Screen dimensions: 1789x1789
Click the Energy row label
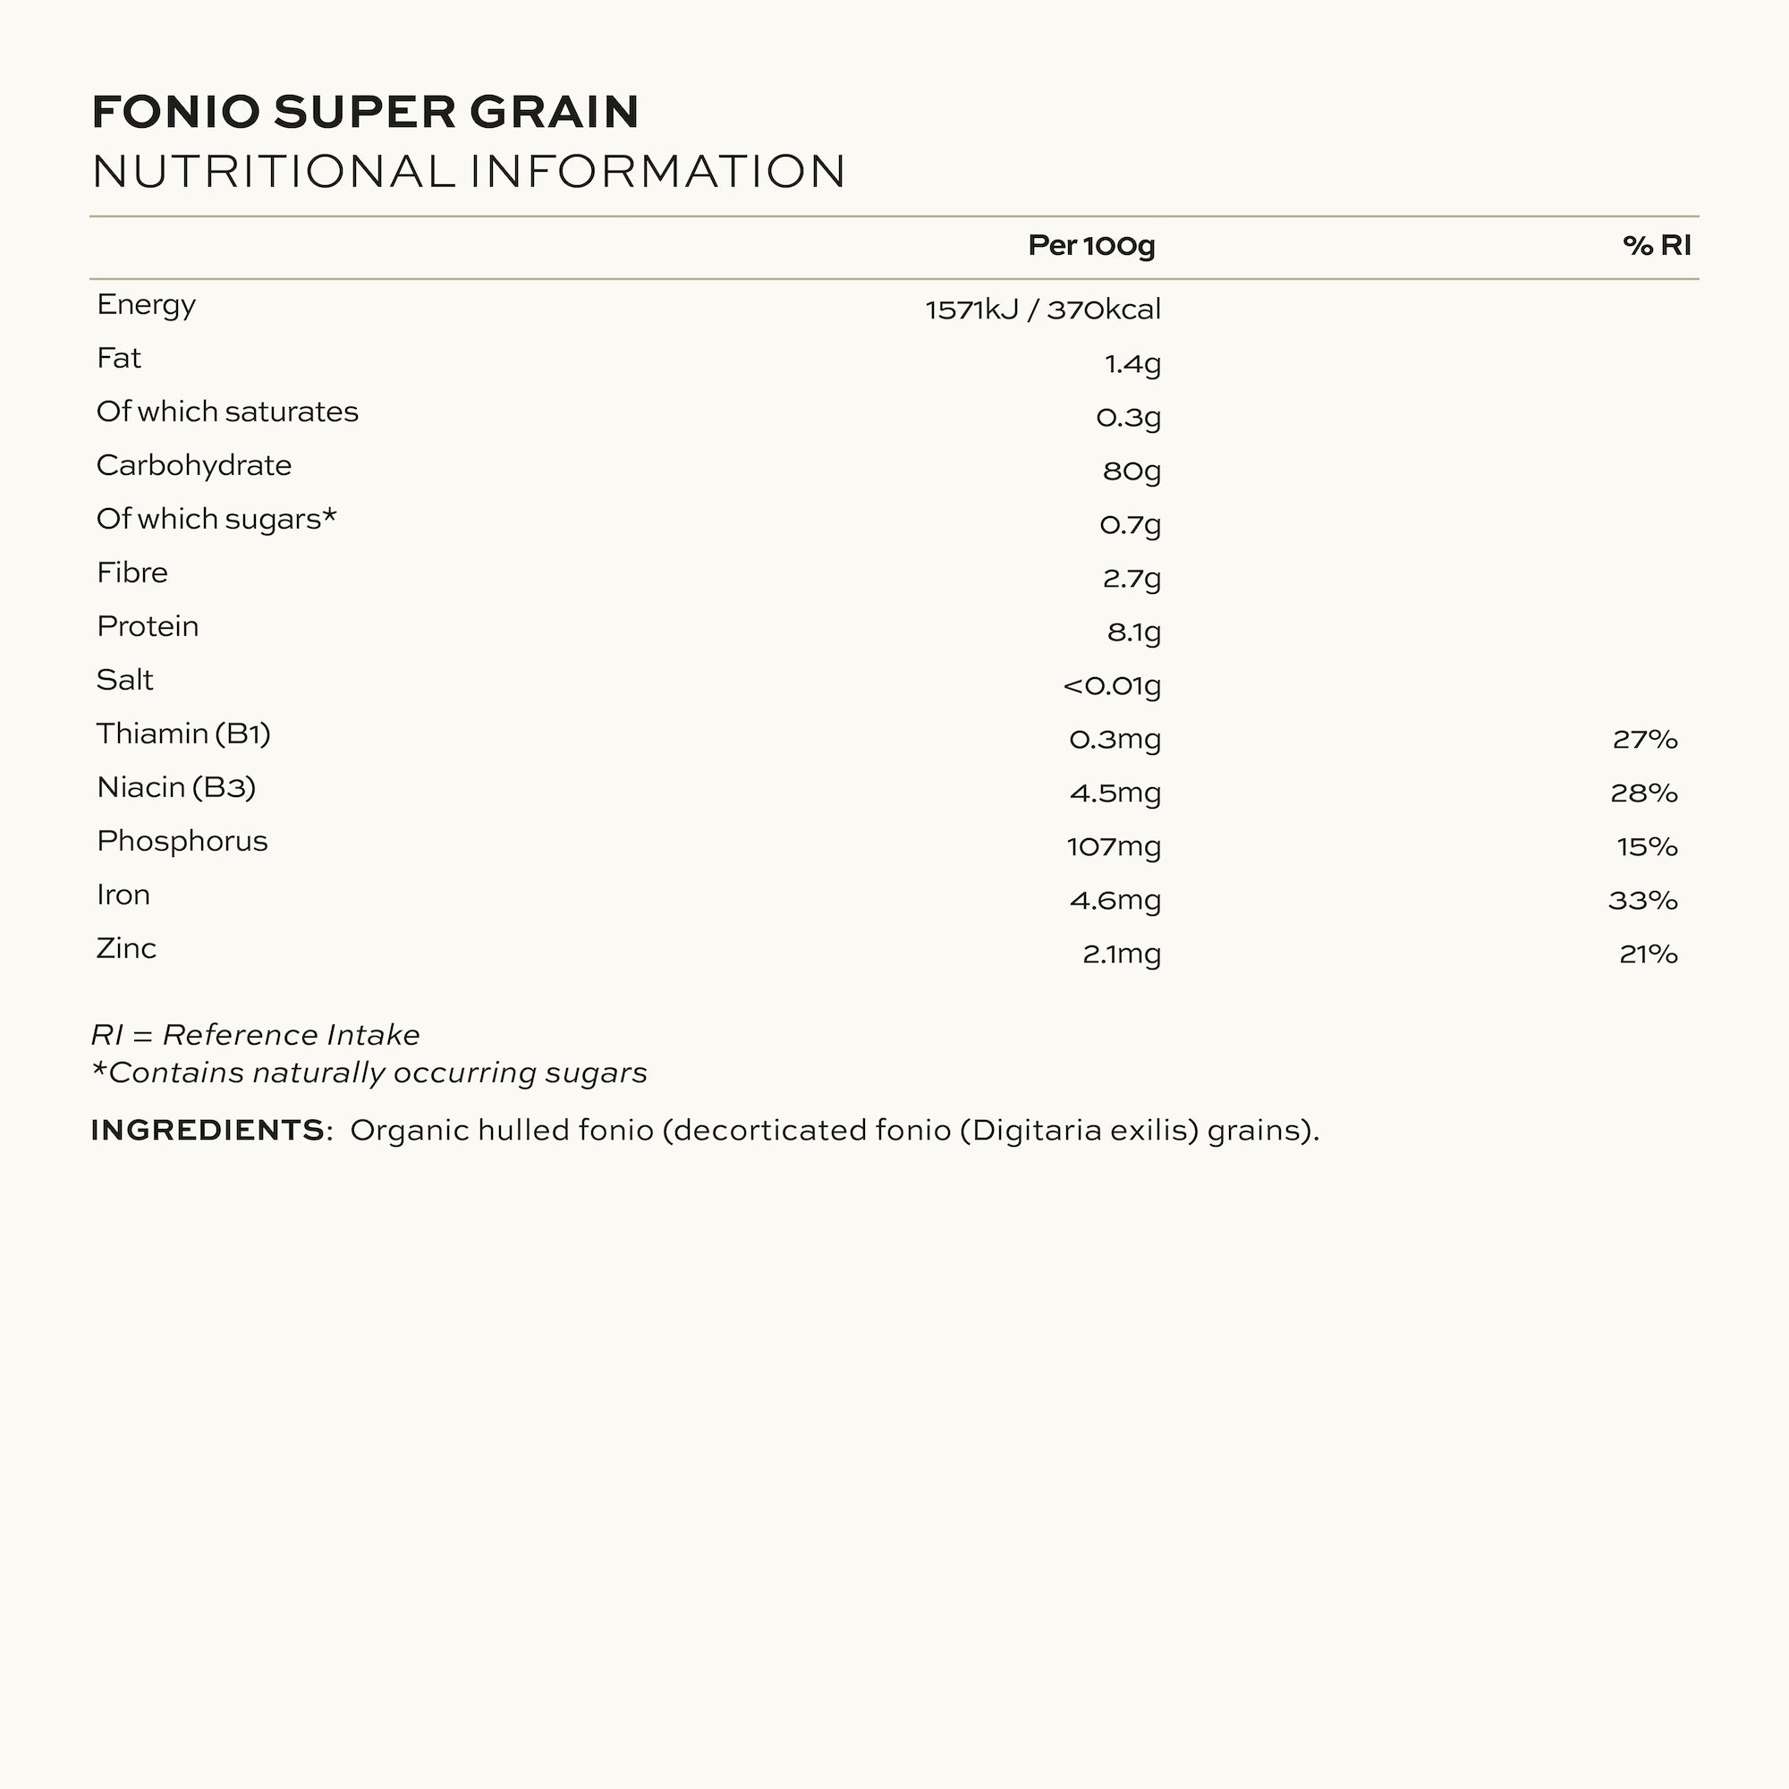[x=147, y=305]
